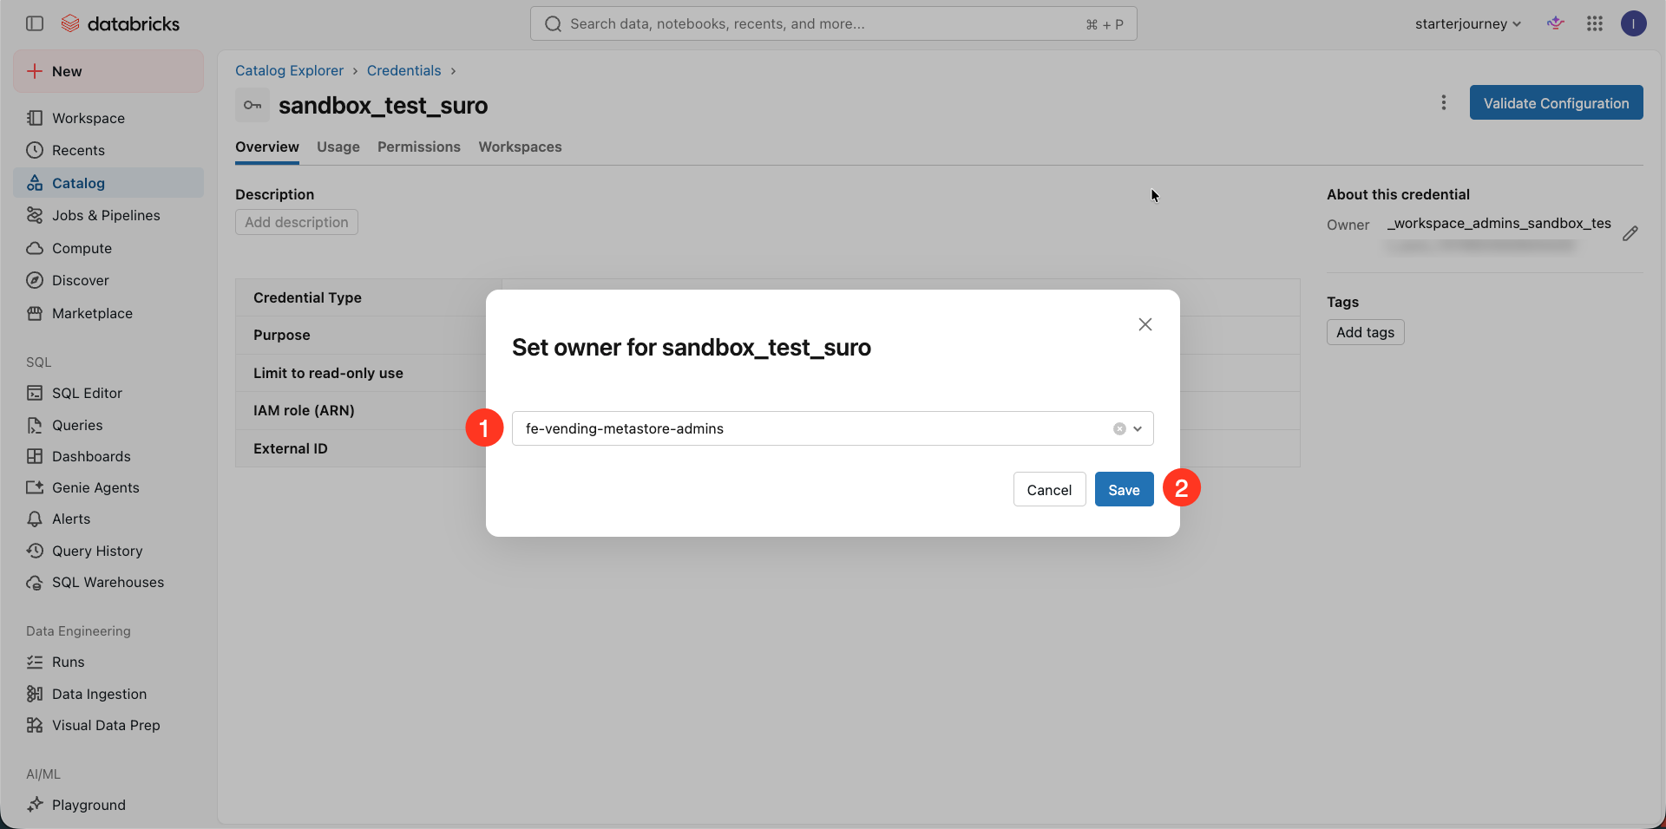Click the Save button in the dialog
The height and width of the screenshot is (829, 1666).
pos(1124,489)
